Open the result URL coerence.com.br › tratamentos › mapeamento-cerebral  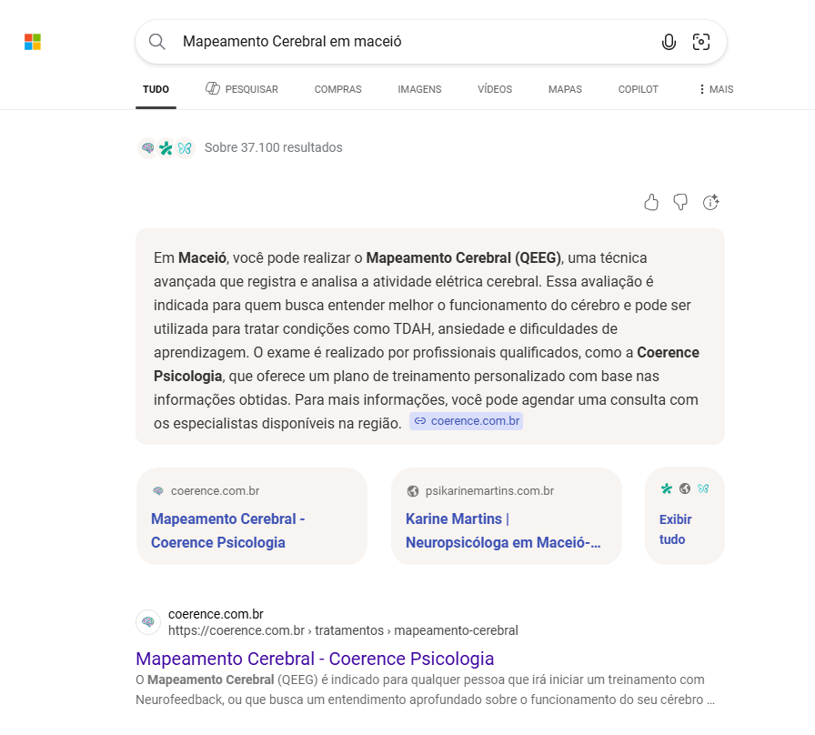click(x=343, y=630)
